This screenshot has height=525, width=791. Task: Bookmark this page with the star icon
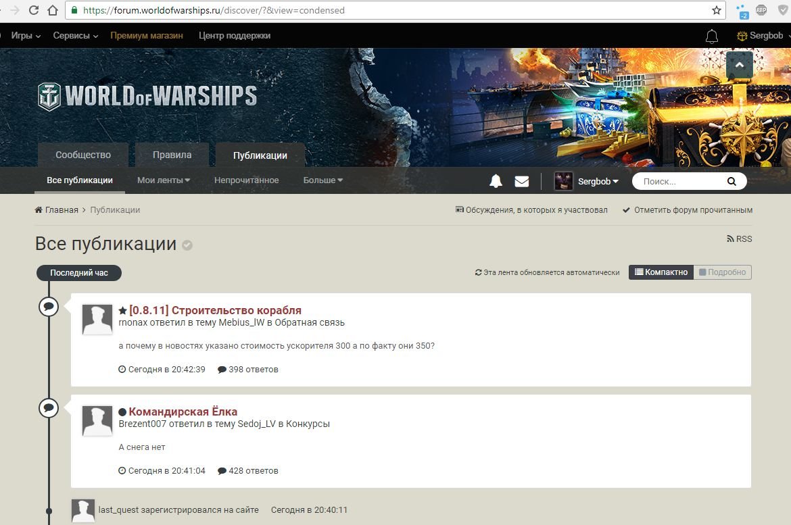pyautogui.click(x=717, y=10)
